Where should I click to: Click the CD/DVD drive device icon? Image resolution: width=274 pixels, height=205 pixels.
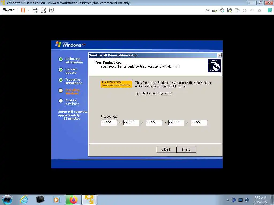(x=222, y=10)
